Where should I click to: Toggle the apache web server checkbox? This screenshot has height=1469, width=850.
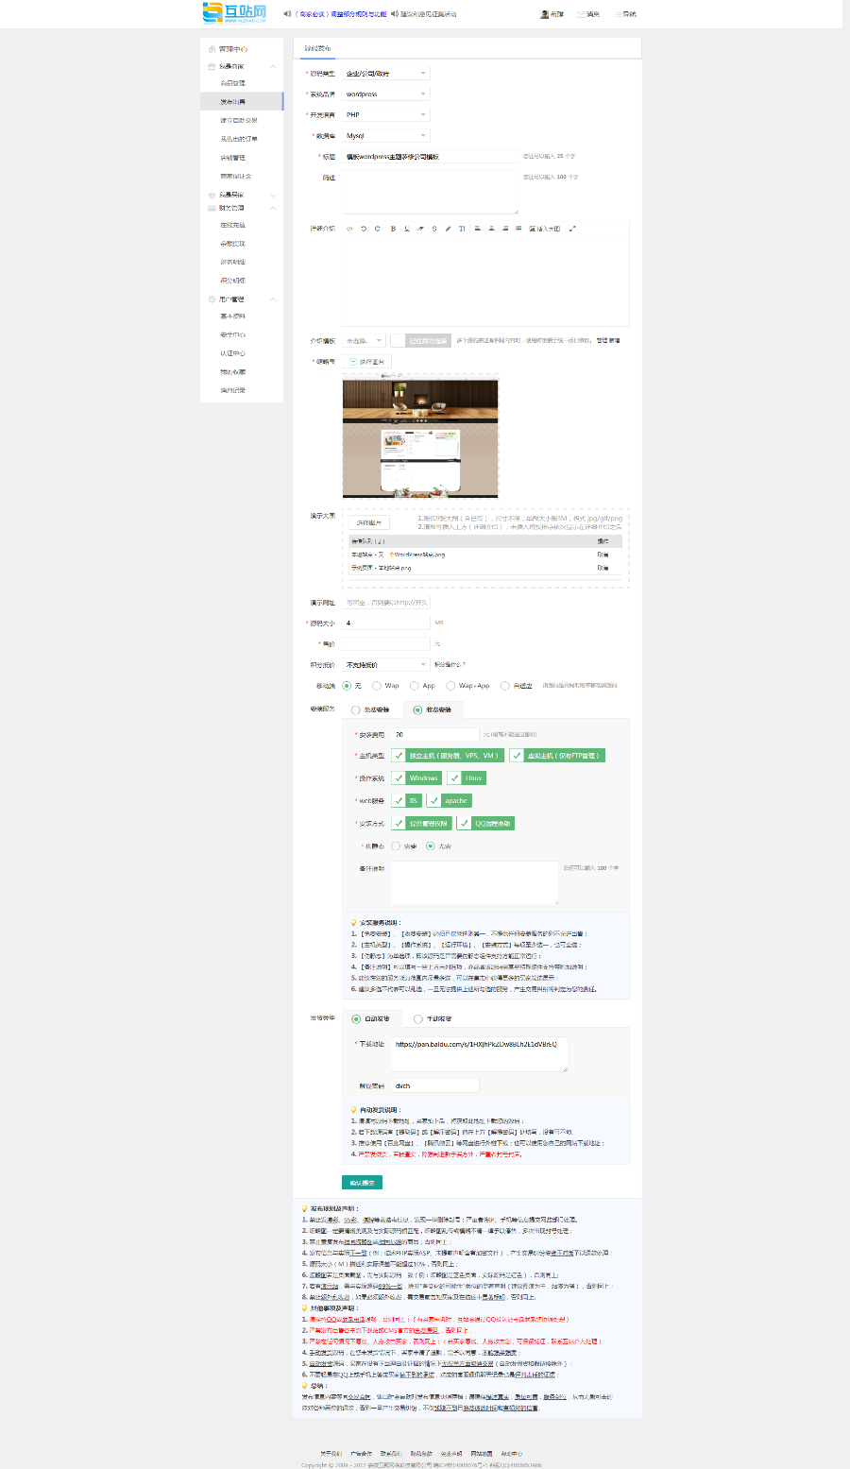tap(450, 800)
